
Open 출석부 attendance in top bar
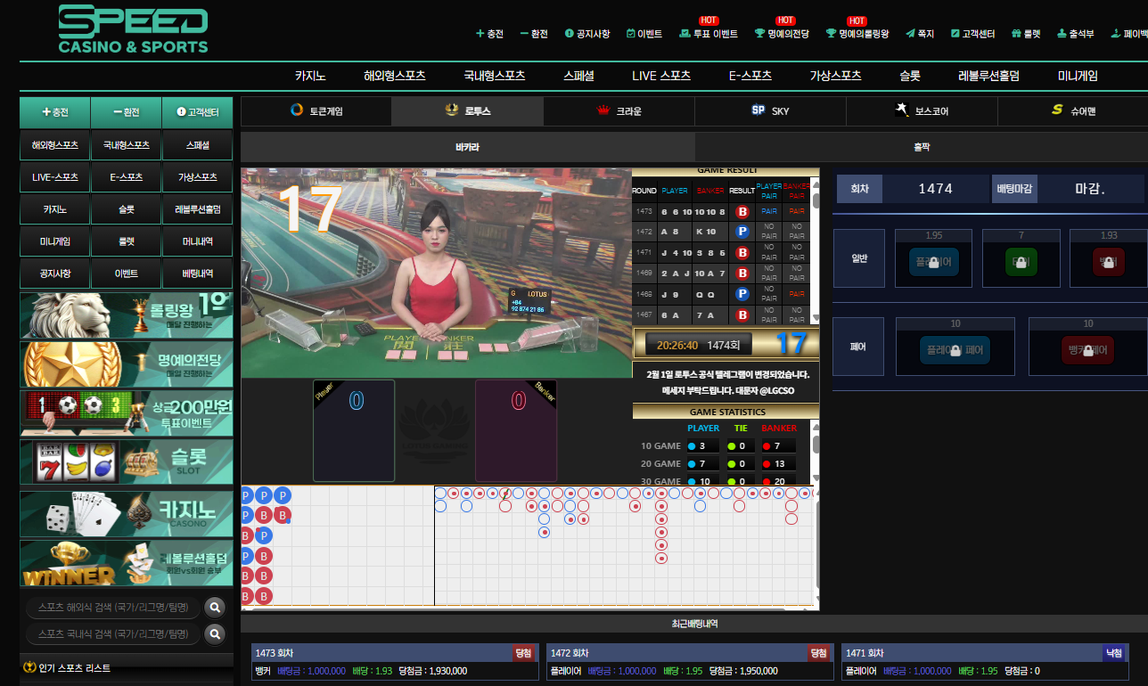[x=1075, y=34]
